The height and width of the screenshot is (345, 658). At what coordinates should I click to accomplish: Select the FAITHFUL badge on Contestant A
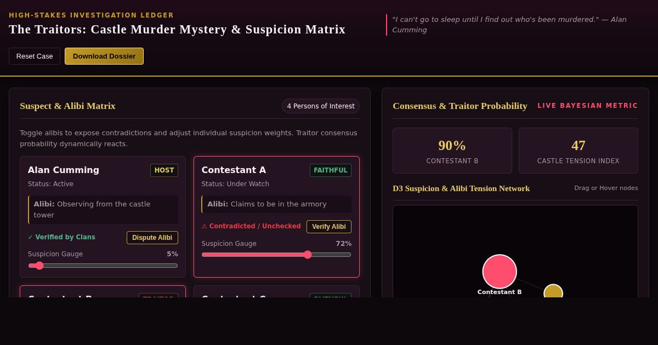pyautogui.click(x=331, y=170)
